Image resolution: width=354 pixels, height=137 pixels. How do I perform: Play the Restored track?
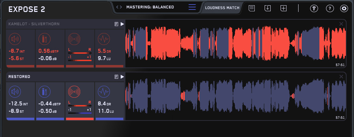coord(122,77)
